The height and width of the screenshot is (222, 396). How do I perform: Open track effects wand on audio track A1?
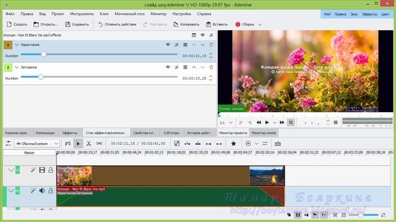33,191
